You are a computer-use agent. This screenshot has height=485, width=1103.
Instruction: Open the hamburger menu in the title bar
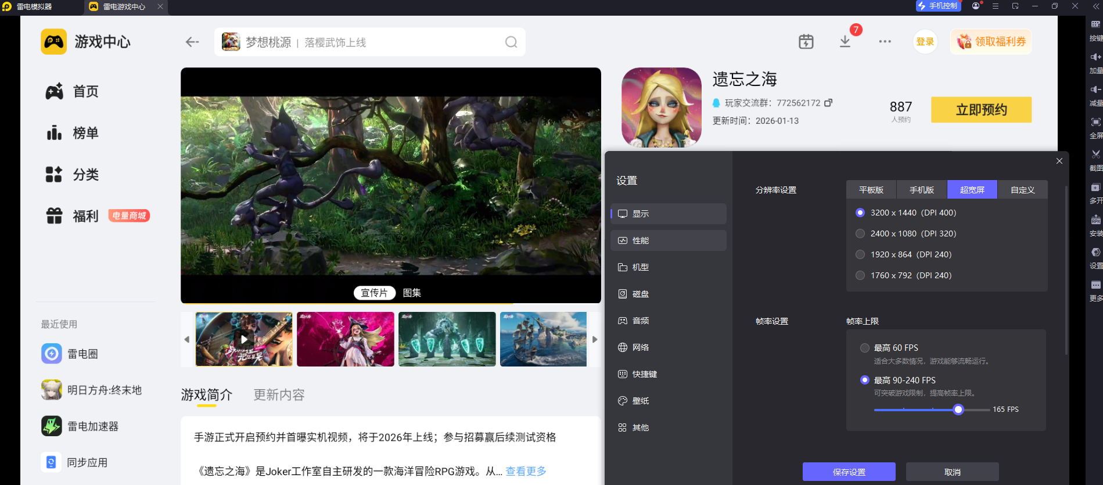(x=996, y=6)
